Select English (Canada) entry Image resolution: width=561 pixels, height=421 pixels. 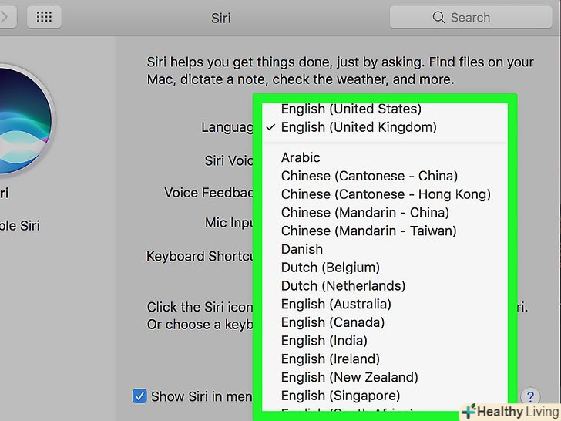pos(385,322)
